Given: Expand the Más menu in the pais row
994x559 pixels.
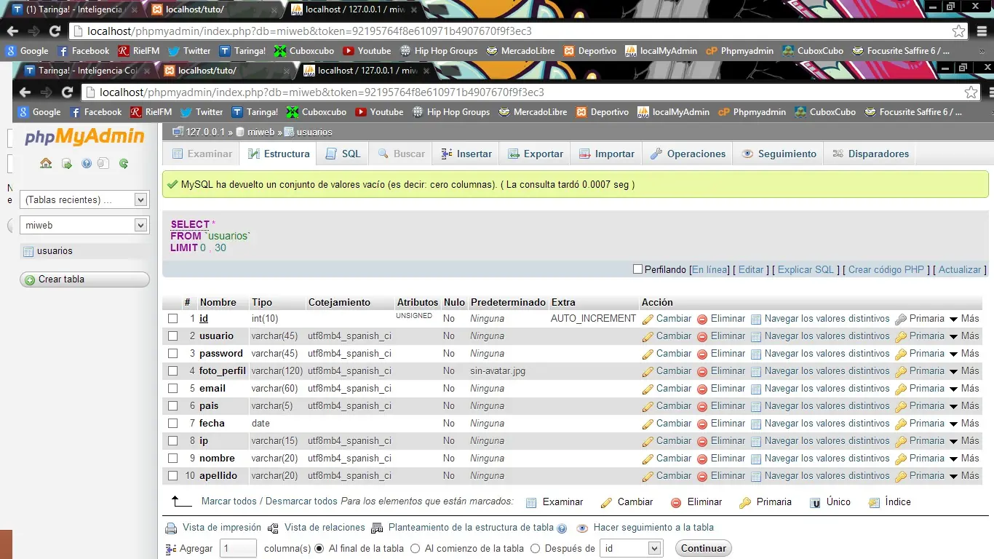Looking at the screenshot, I should 964,406.
